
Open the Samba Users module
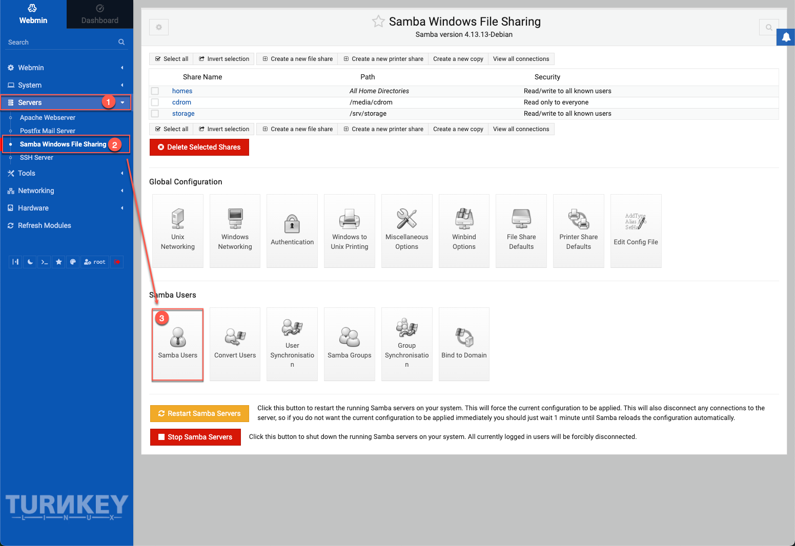pyautogui.click(x=177, y=344)
